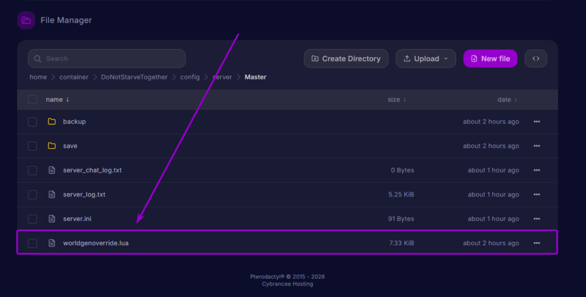586x297 pixels.
Task: Sort by name arrow icon
Action: click(68, 99)
